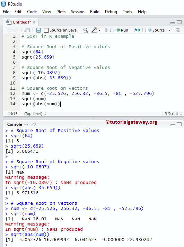184x247 pixels.
Task: Source the active script
Action: point(155,30)
